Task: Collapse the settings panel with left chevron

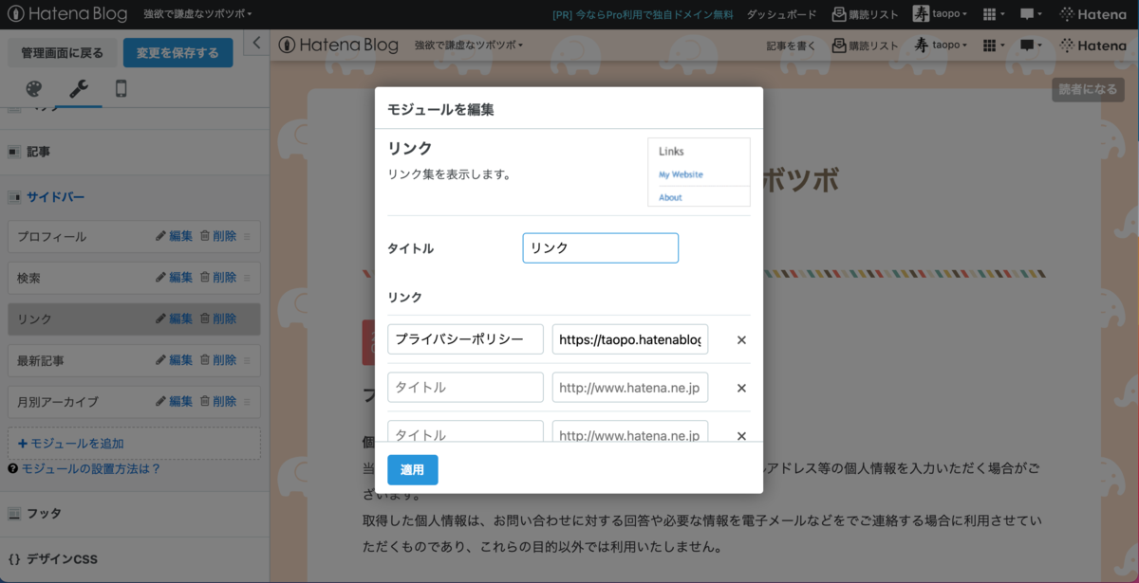Action: pos(255,43)
